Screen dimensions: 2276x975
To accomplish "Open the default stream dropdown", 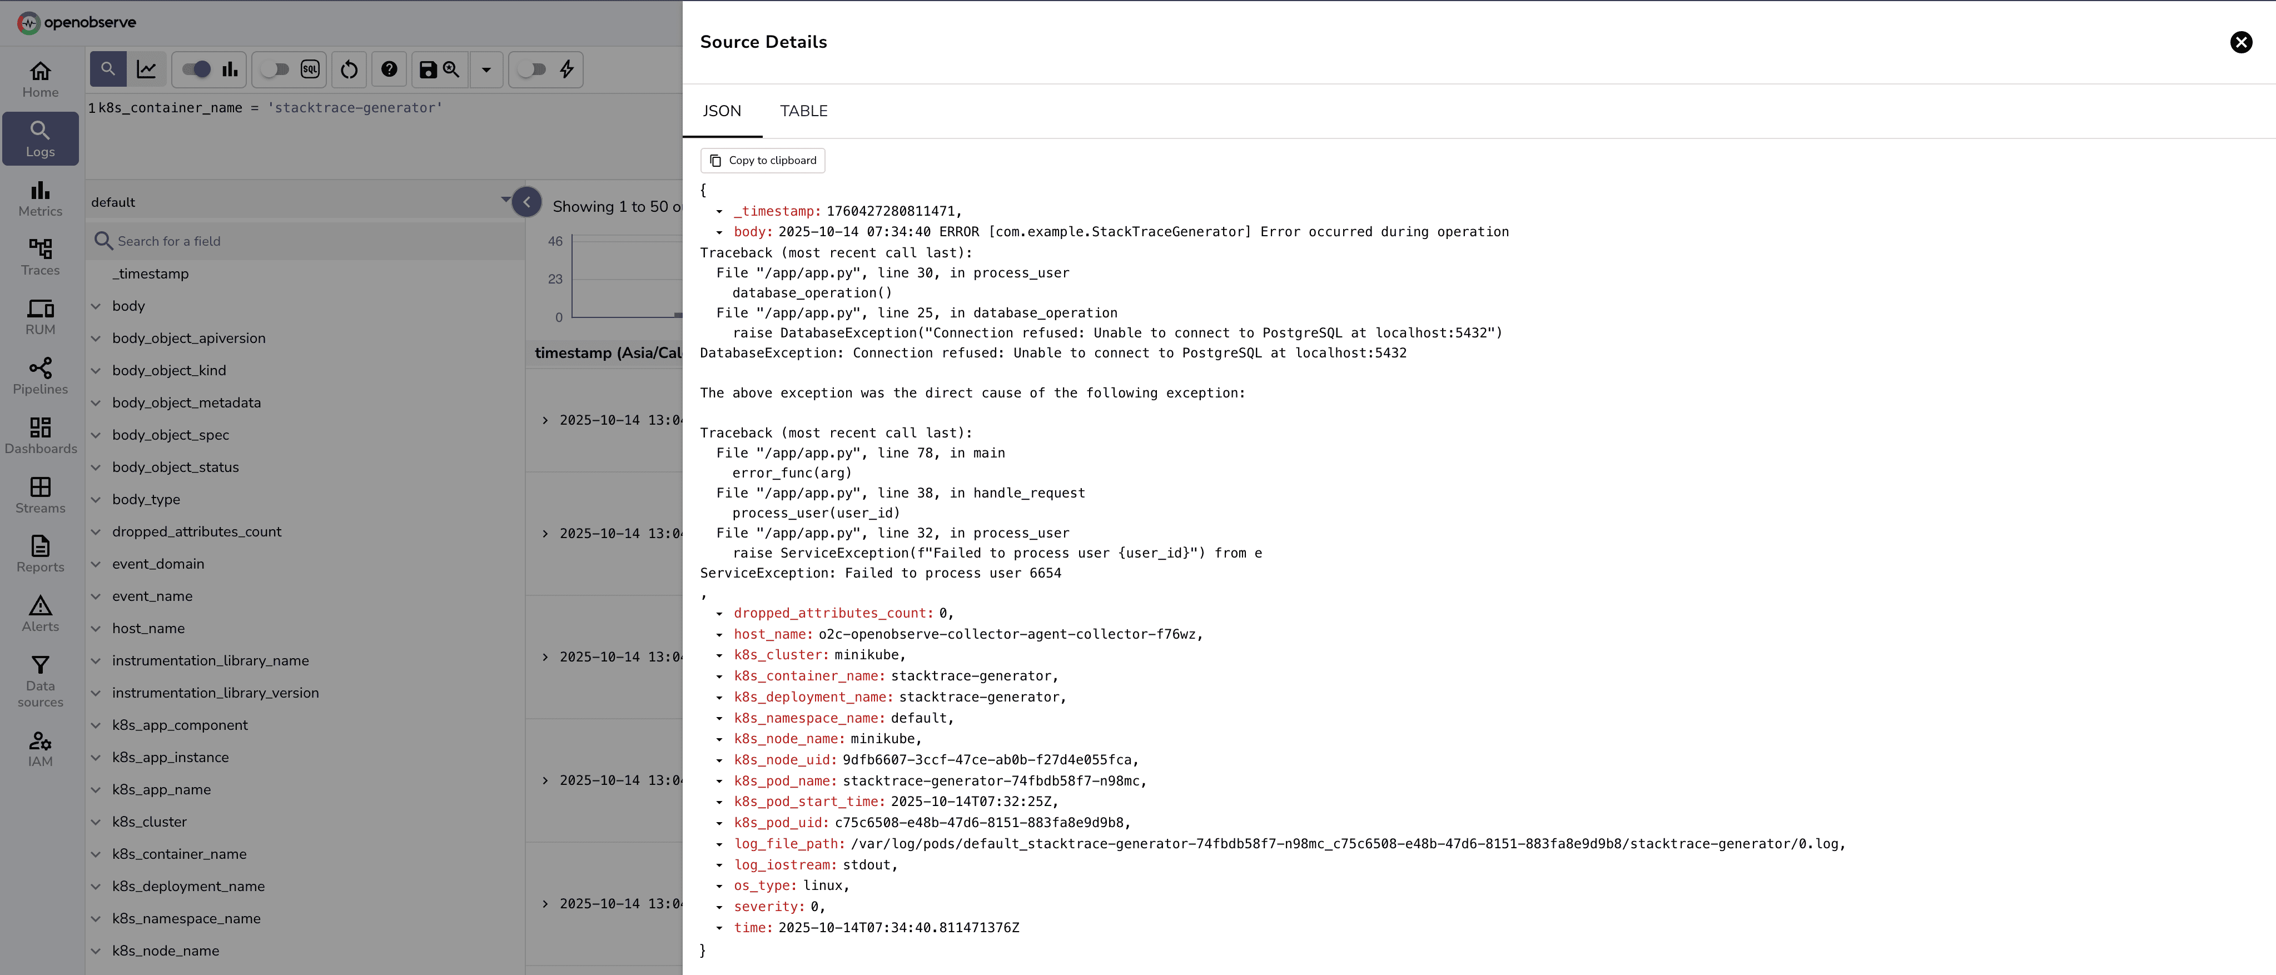I will (x=504, y=200).
